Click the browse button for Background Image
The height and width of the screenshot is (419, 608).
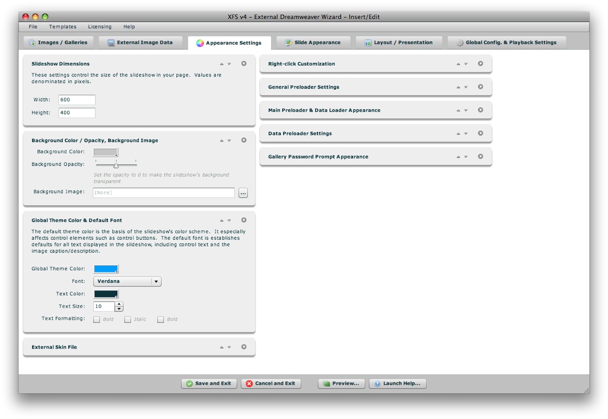click(243, 193)
